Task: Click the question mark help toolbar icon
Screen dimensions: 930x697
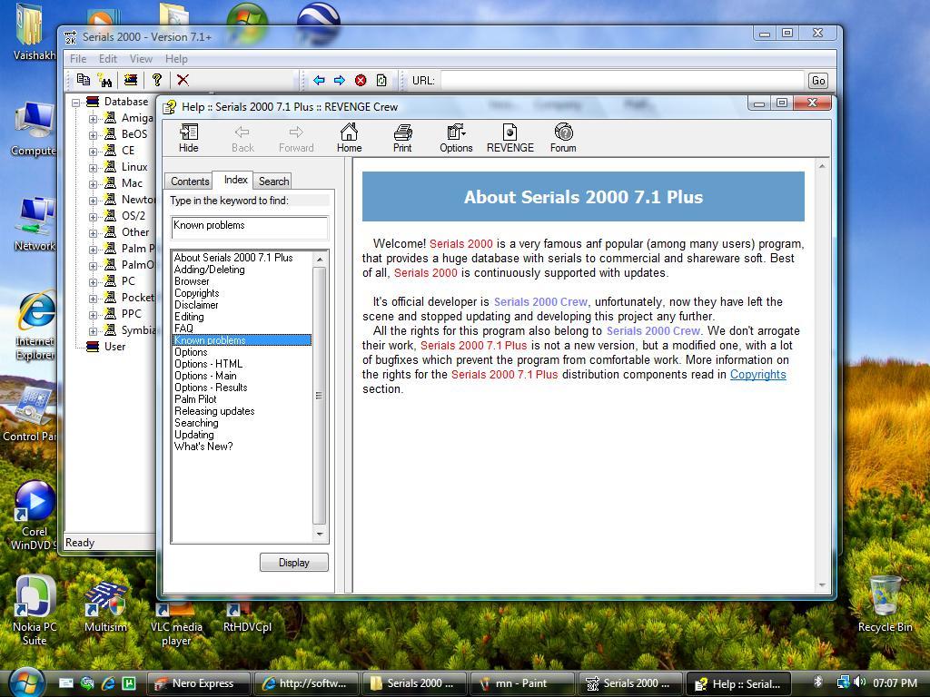Action: 156,80
